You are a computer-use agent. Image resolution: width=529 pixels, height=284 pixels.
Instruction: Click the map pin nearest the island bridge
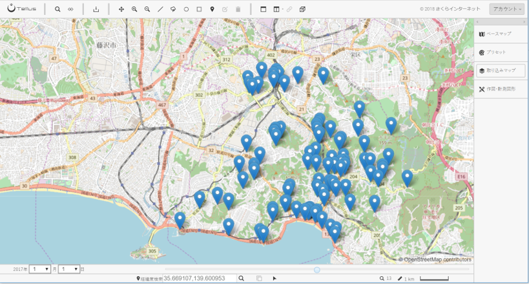180,219
